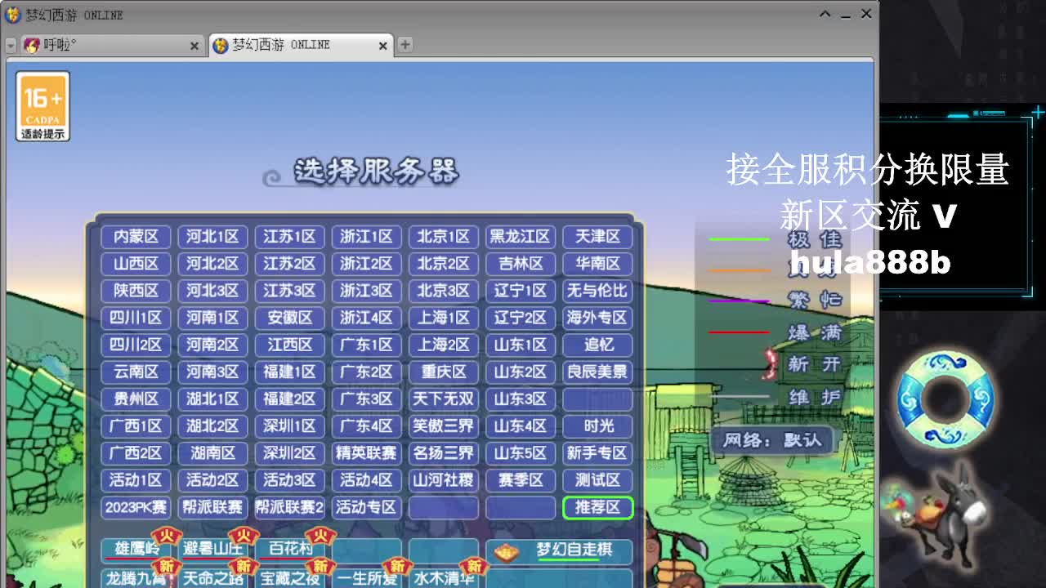Choose the 时光 region

click(x=597, y=425)
